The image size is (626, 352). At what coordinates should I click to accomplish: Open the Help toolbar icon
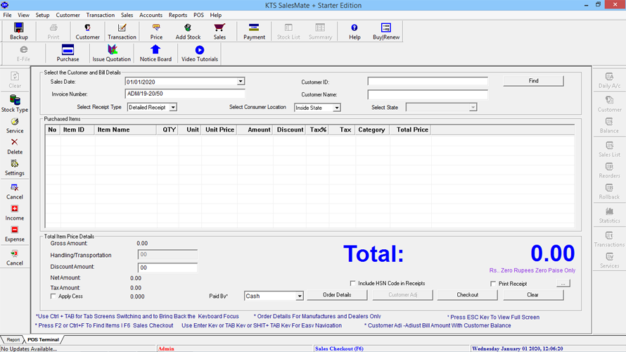click(x=354, y=31)
